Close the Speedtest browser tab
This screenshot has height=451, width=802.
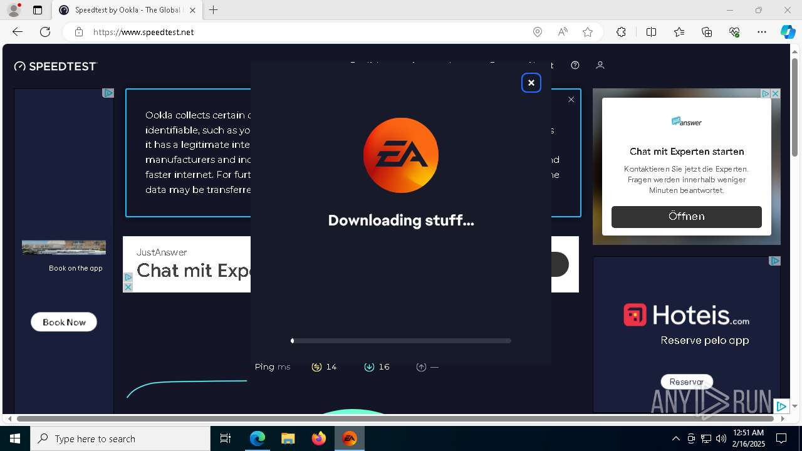192,10
